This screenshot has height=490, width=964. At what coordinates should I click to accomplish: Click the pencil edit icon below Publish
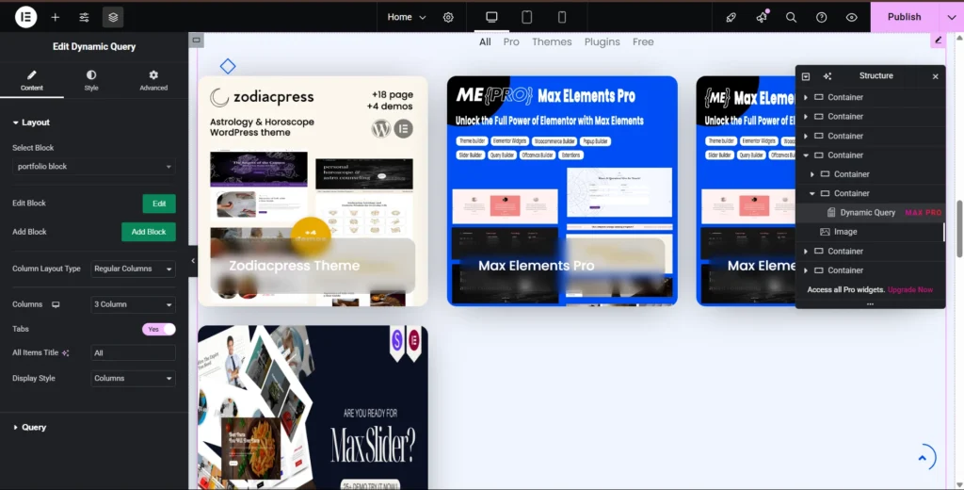[x=939, y=41]
